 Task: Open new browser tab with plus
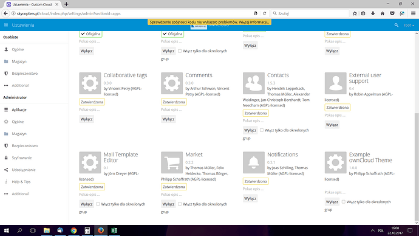click(x=66, y=4)
